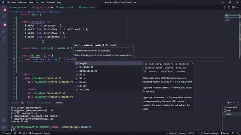Click LF end-of-line setting
241x135 pixels.
(197, 133)
